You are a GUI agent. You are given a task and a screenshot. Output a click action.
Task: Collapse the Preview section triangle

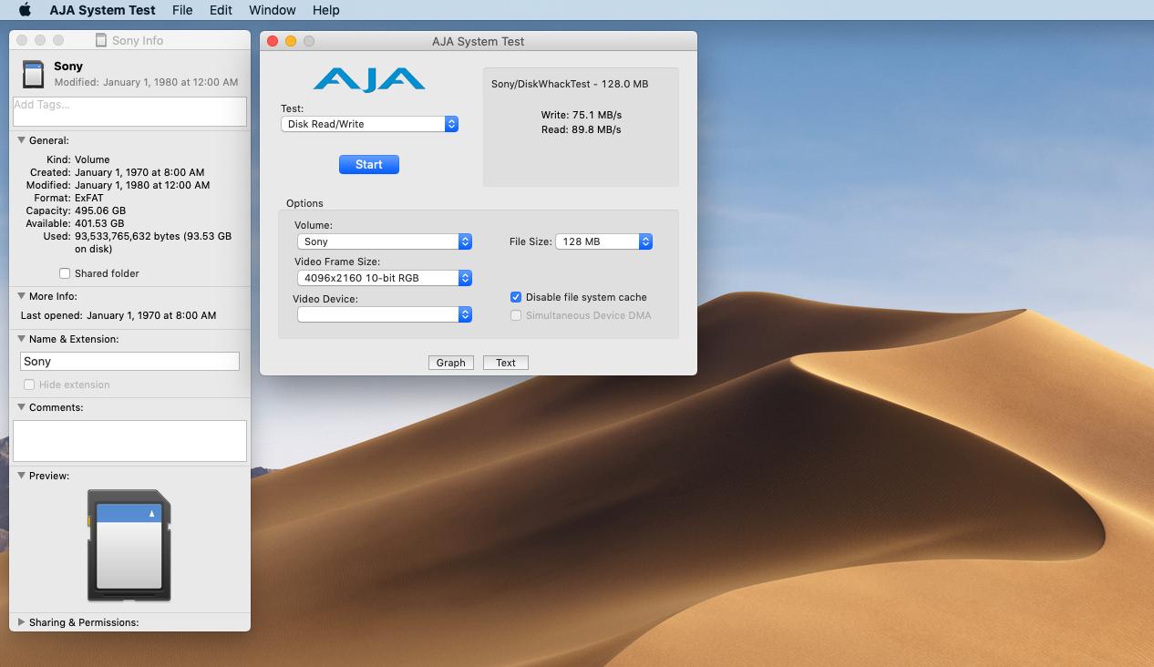21,476
